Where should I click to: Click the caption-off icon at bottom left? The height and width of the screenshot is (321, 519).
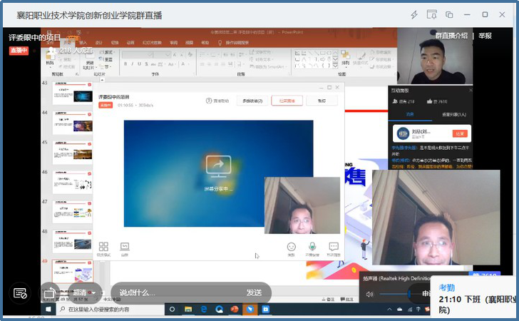click(x=20, y=293)
